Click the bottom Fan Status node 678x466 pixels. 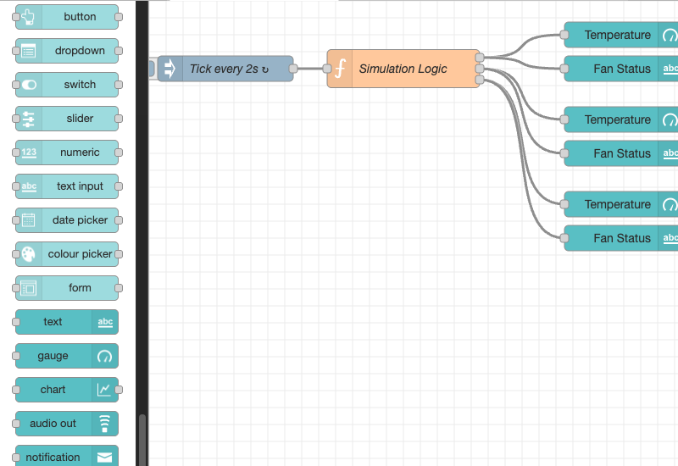pos(621,238)
